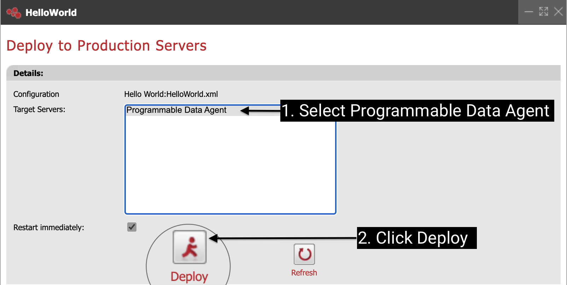
Task: Select Programmable Data Agent in Target Servers
Action: pyautogui.click(x=176, y=110)
